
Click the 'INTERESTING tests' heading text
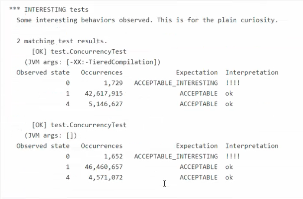56,10
